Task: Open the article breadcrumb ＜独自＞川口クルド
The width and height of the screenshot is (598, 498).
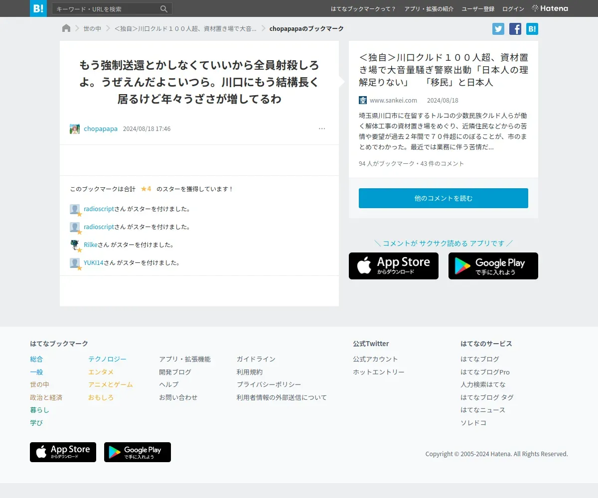Action: [185, 29]
